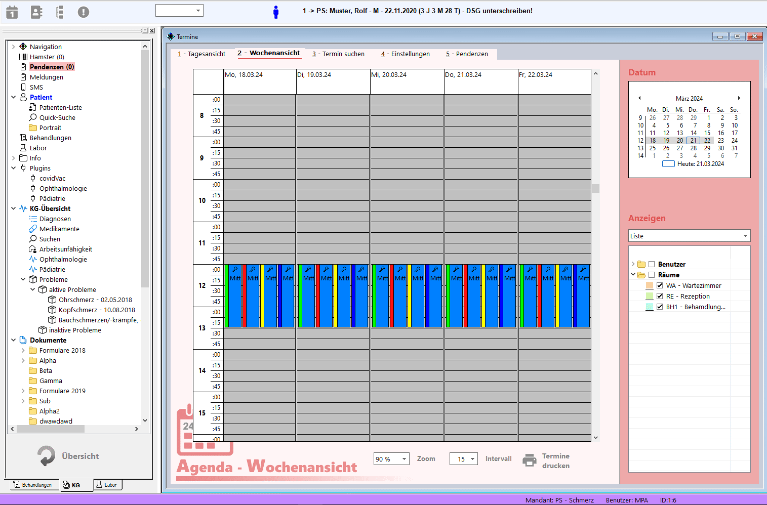Select the Hamster barcode icon
Viewport: 767px width, 505px height.
click(x=23, y=57)
